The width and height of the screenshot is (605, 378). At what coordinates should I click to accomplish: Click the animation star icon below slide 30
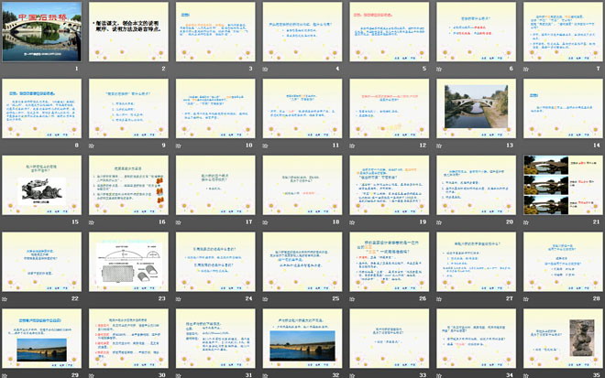pyautogui.click(x=92, y=374)
